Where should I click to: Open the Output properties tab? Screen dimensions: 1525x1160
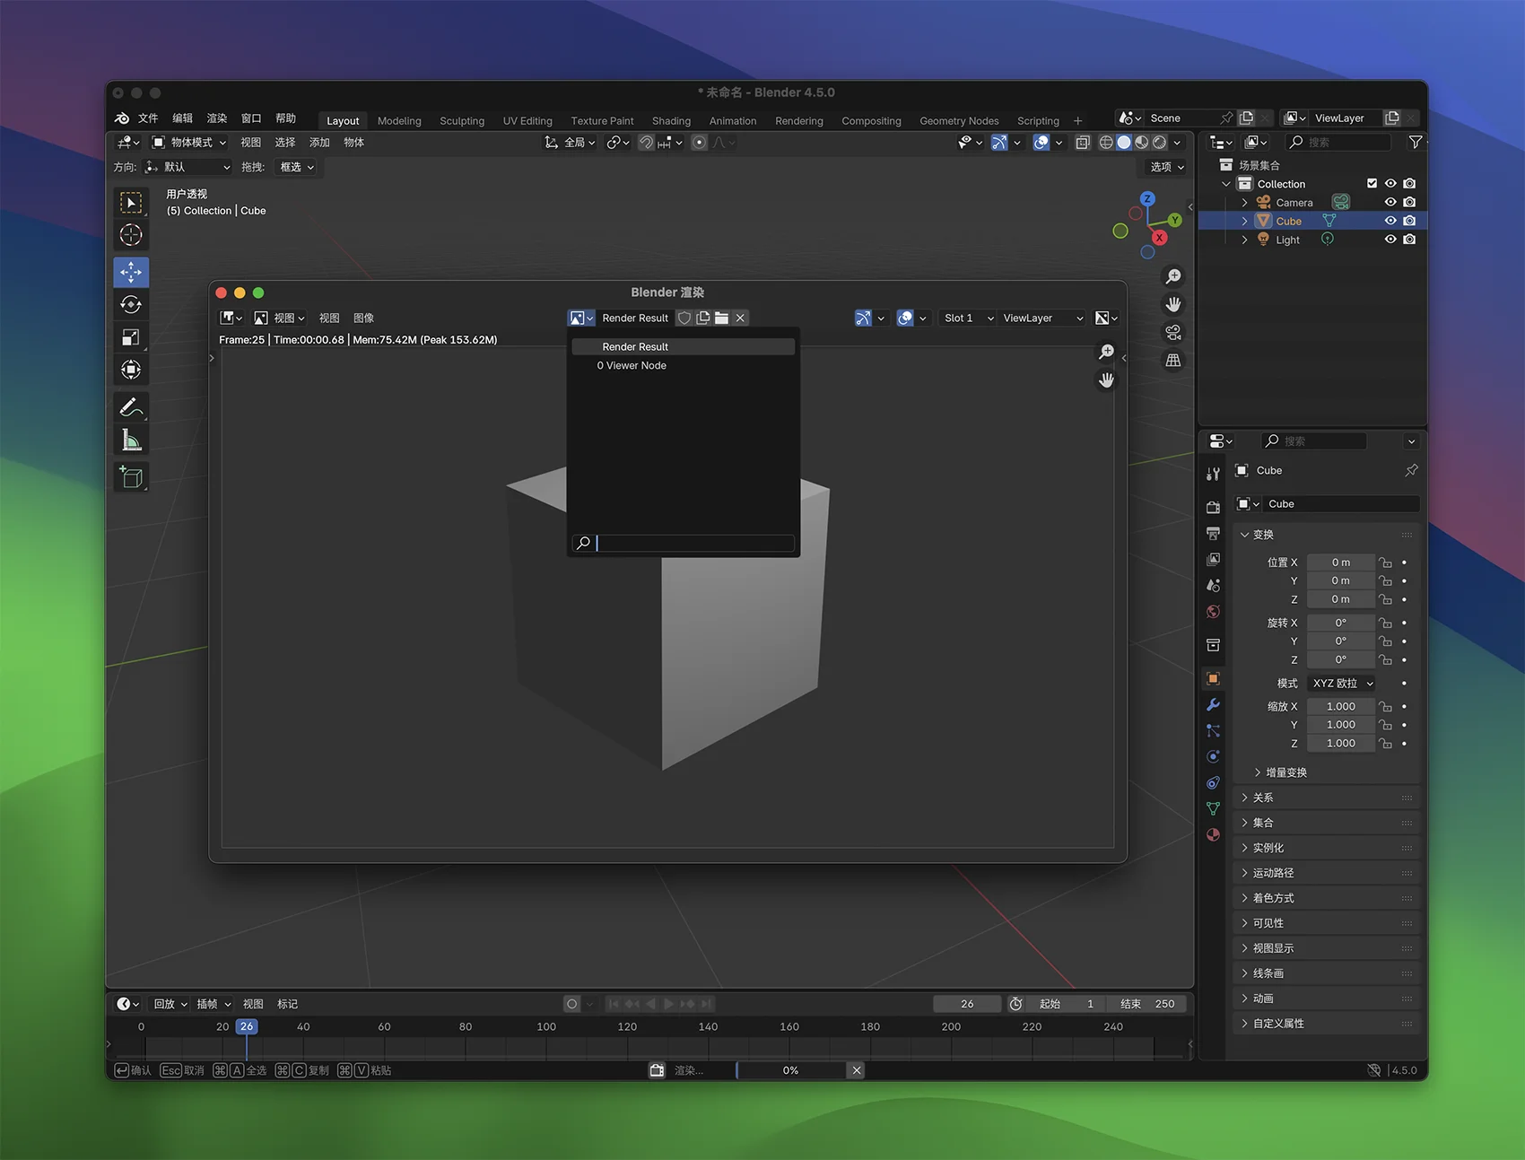[x=1213, y=533]
